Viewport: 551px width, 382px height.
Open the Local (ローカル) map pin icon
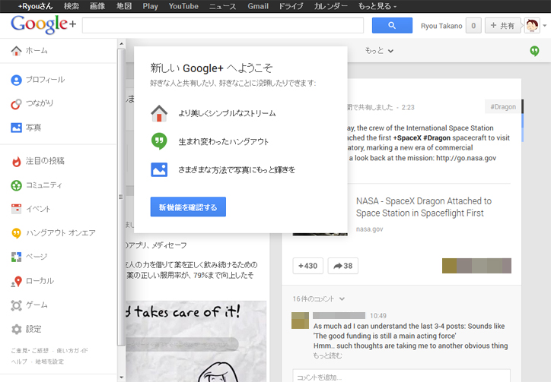(16, 281)
